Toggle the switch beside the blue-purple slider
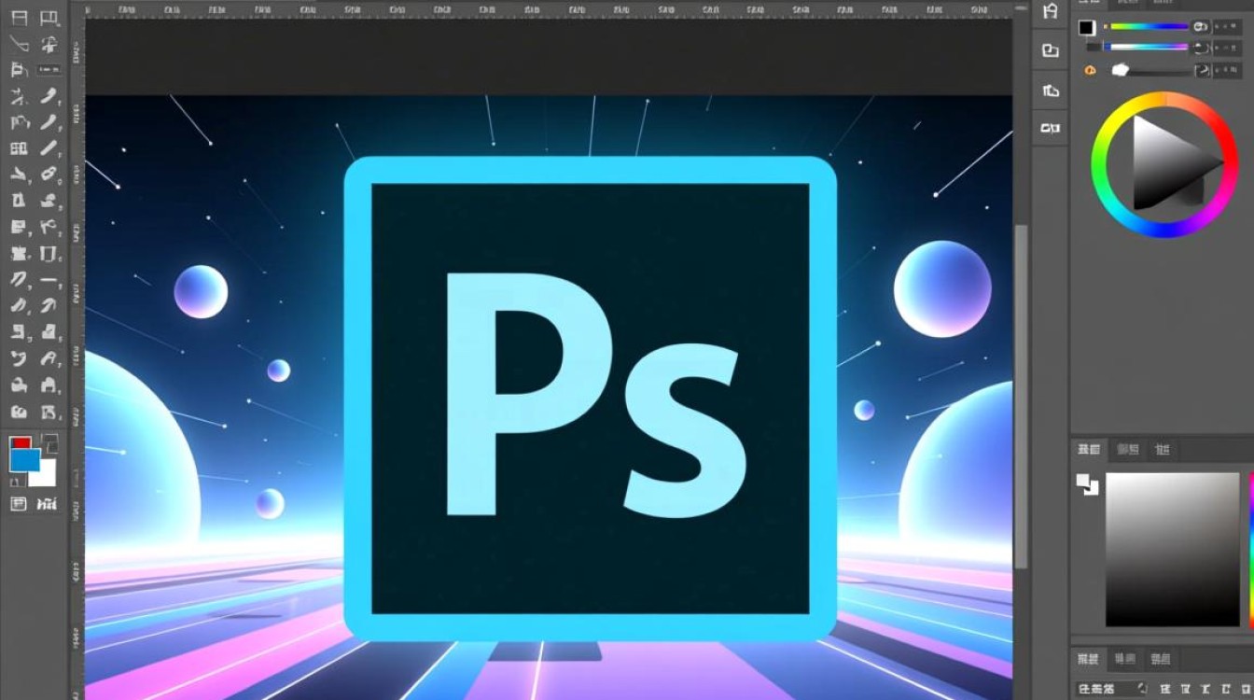The height and width of the screenshot is (700, 1254). 1202,47
